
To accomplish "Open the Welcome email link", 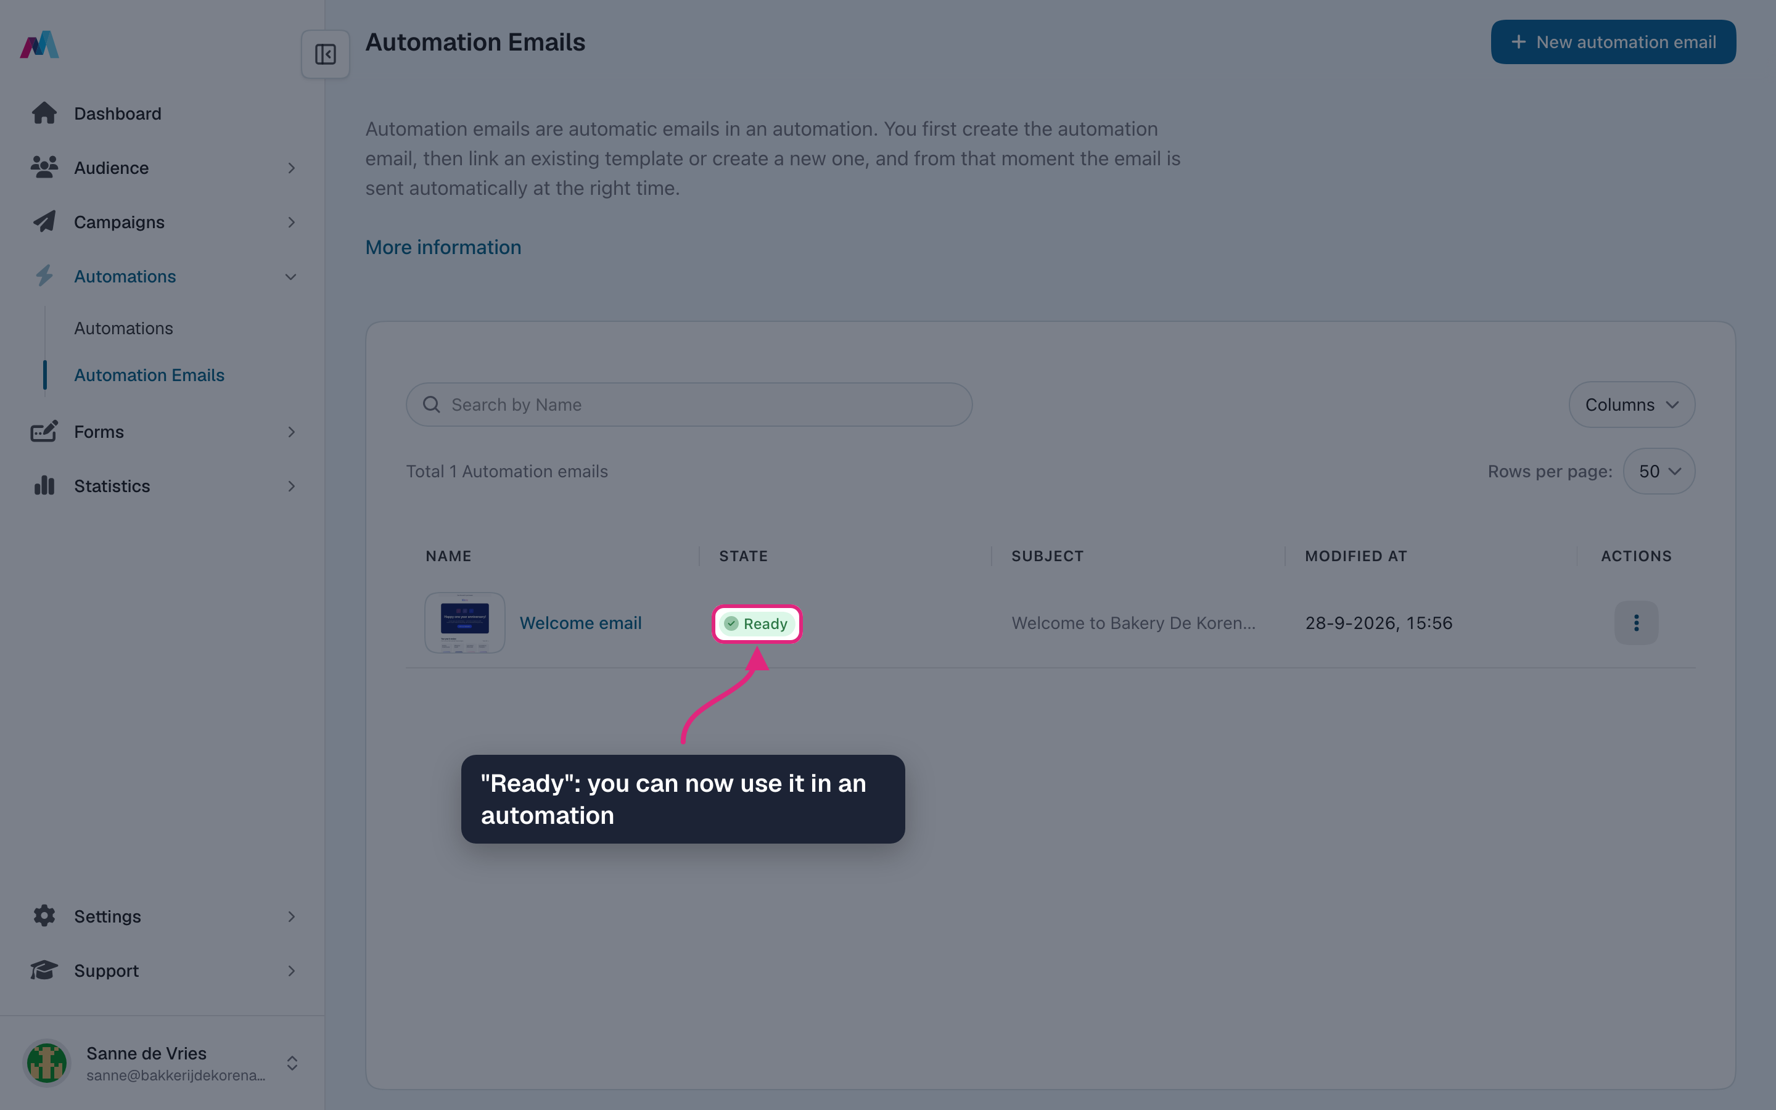I will pos(580,623).
